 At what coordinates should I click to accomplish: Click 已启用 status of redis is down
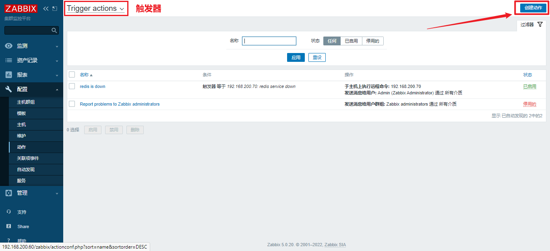(x=529, y=86)
